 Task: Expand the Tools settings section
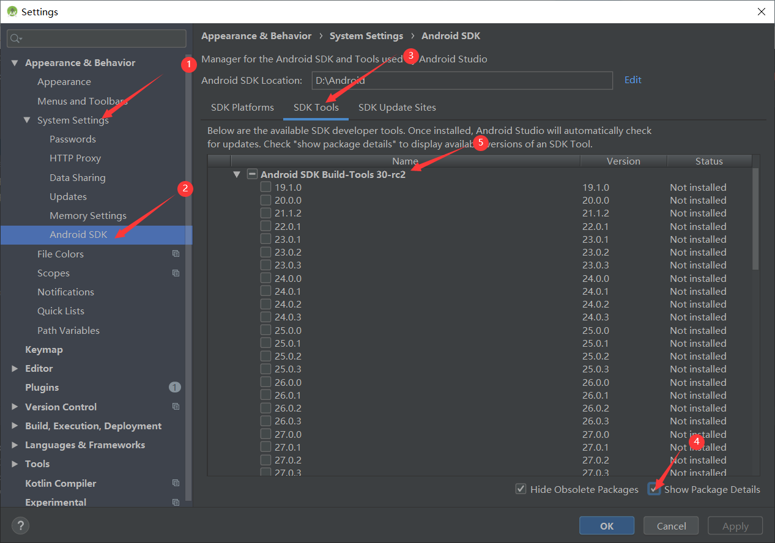15,464
